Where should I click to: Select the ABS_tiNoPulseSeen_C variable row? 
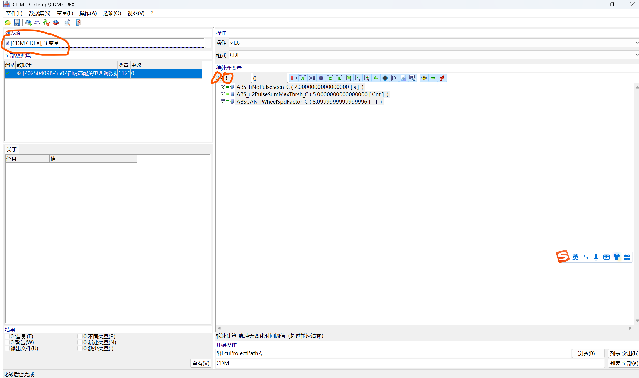click(300, 87)
